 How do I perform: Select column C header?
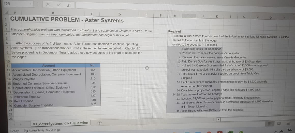coord(92,14)
